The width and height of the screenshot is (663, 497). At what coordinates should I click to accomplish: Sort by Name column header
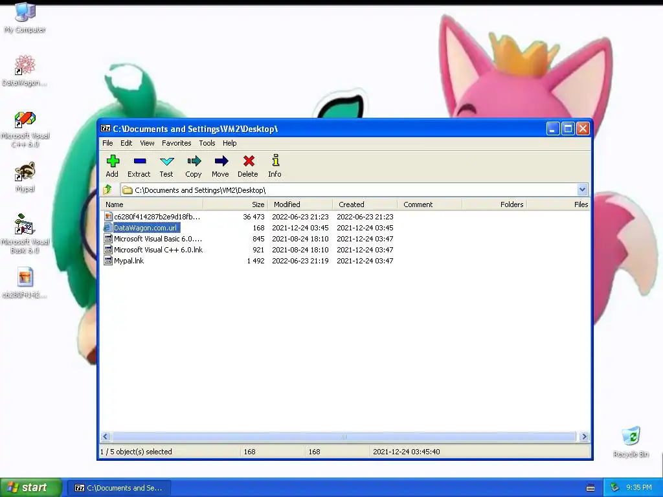point(152,204)
